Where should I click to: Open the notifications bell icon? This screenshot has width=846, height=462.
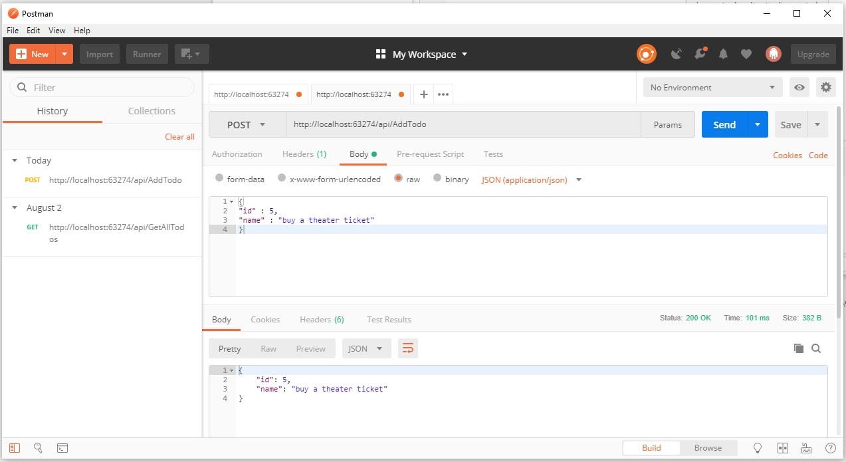click(x=723, y=55)
